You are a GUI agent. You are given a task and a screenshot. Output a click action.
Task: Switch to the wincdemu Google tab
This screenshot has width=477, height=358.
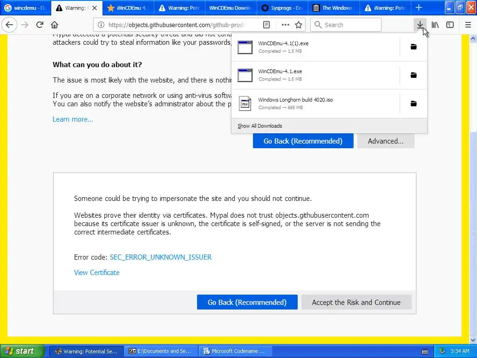pyautogui.click(x=25, y=8)
